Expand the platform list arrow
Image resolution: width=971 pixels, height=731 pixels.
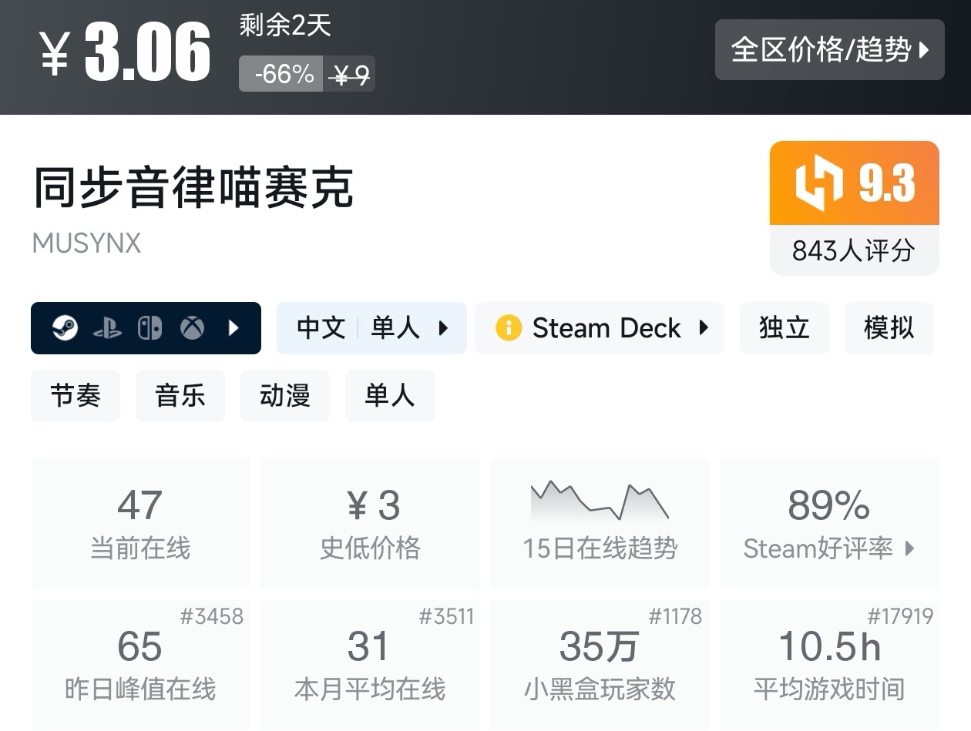click(234, 328)
